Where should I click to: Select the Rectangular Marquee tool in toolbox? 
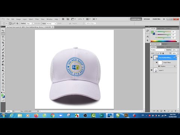(x=3, y=34)
